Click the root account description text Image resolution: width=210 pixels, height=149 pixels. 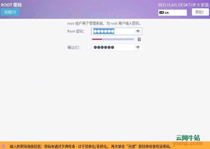pyautogui.click(x=104, y=24)
